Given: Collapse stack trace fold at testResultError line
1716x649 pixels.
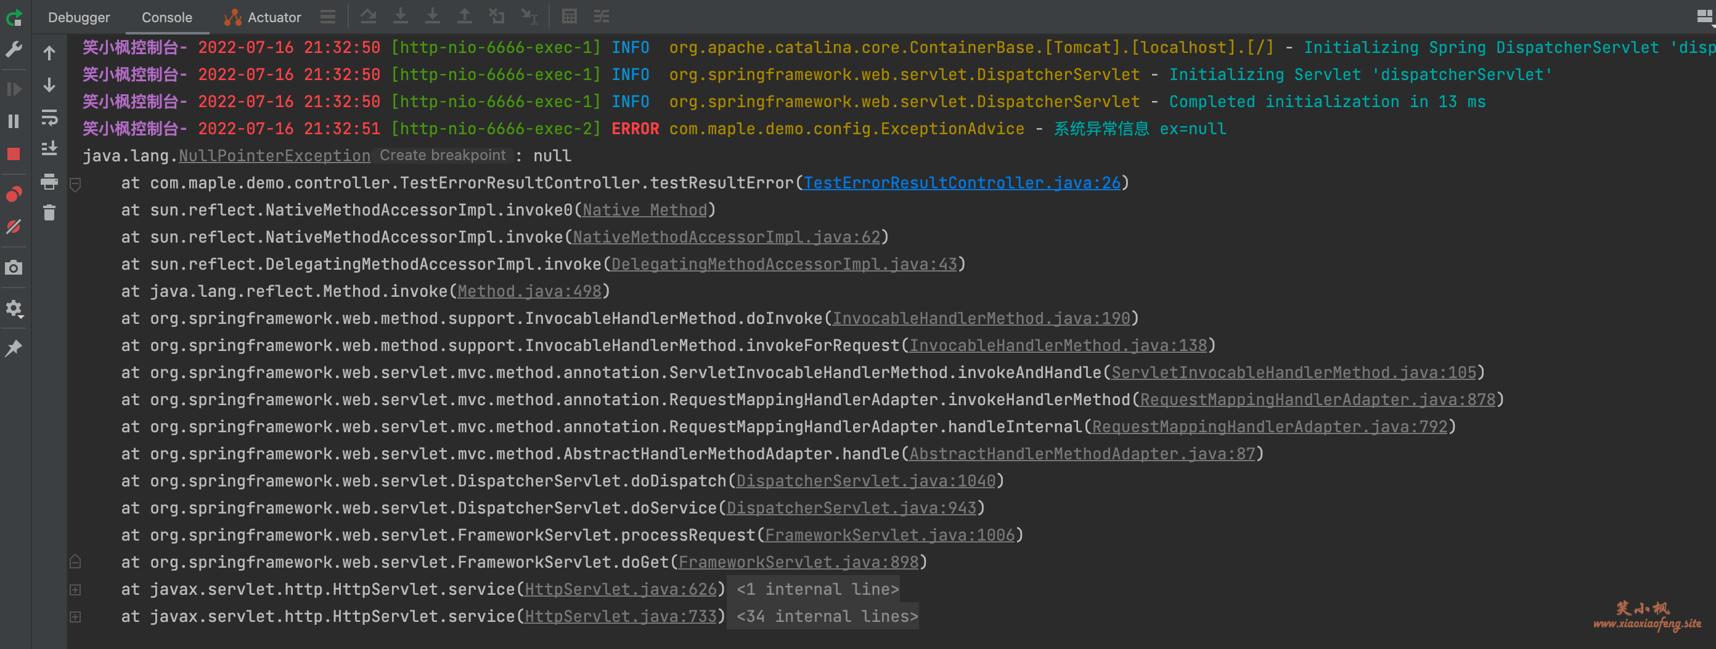Looking at the screenshot, I should [x=75, y=184].
